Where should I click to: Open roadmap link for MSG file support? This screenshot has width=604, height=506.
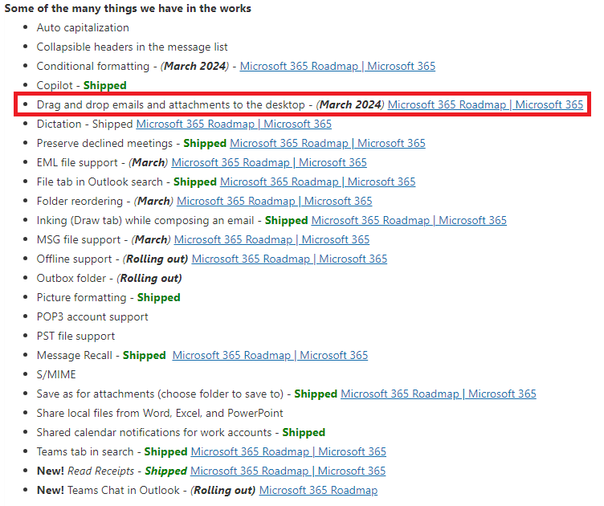pyautogui.click(x=271, y=239)
